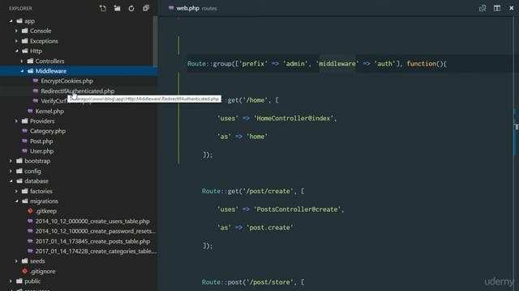Open create_users_table migration file
519x291 pixels.
[x=92, y=221]
